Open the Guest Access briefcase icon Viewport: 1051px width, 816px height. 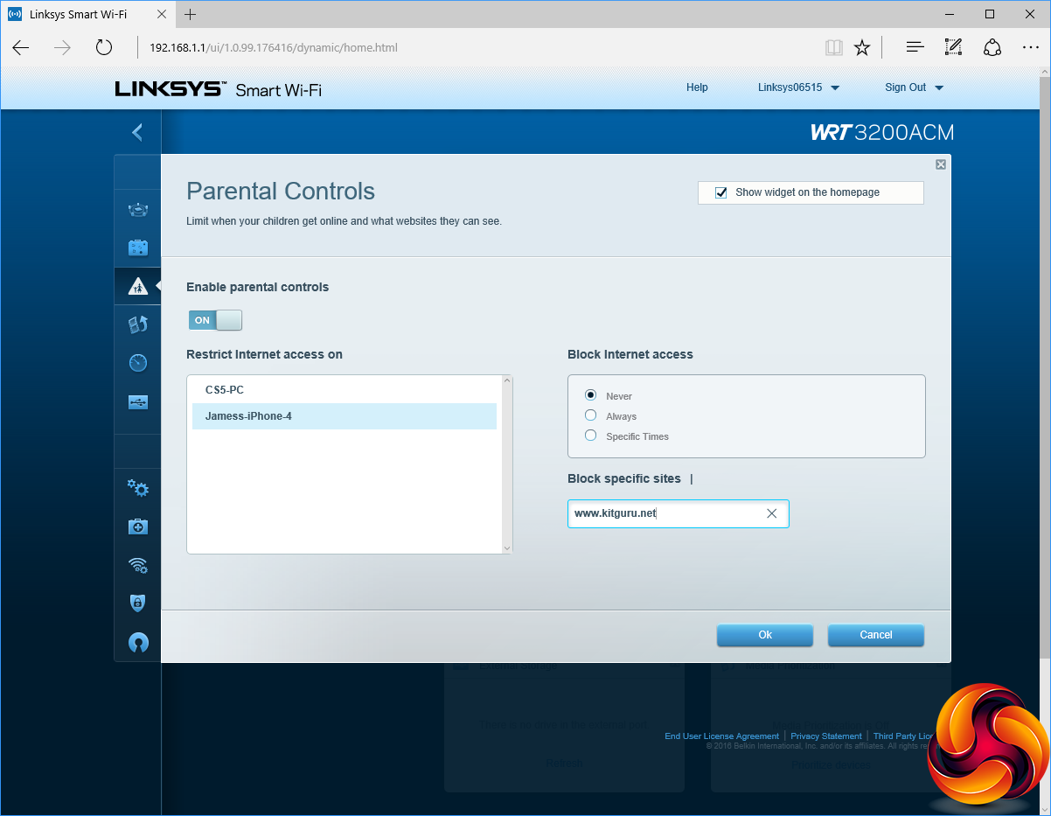138,248
